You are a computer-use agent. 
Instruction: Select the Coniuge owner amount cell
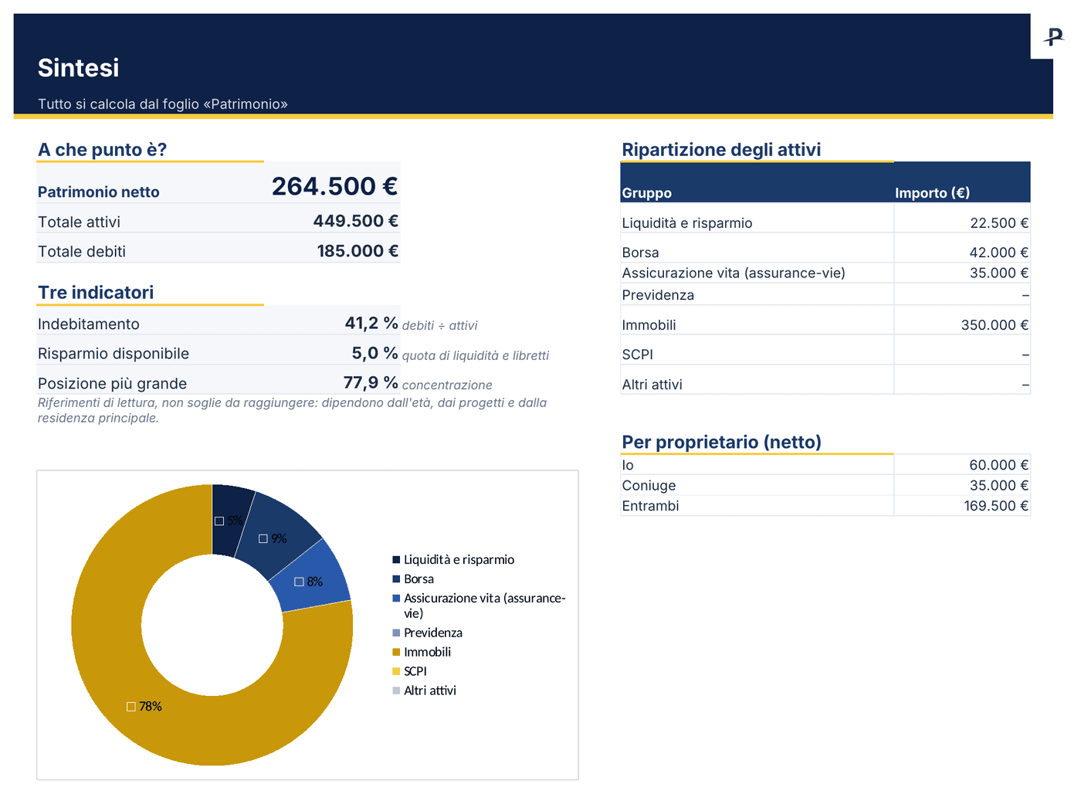[962, 485]
